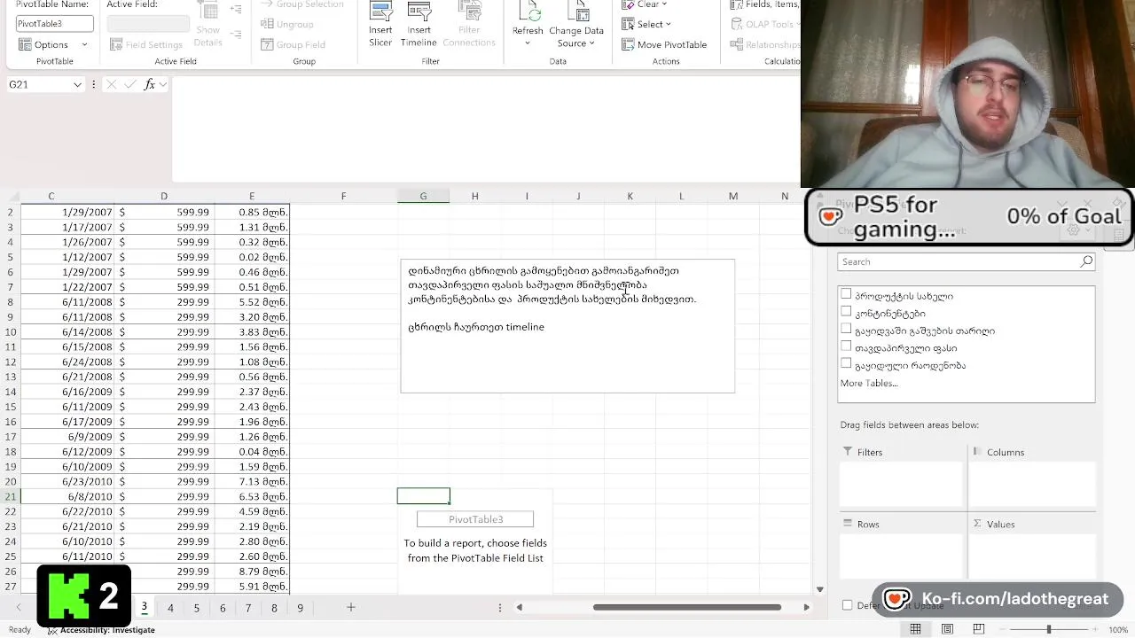Switch to Page Break Preview

pyautogui.click(x=979, y=629)
